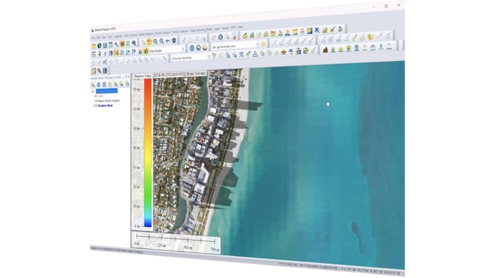This screenshot has height=278, width=495.
Task: Open the Deep Learning (Beta) menu
Action: click(x=201, y=30)
